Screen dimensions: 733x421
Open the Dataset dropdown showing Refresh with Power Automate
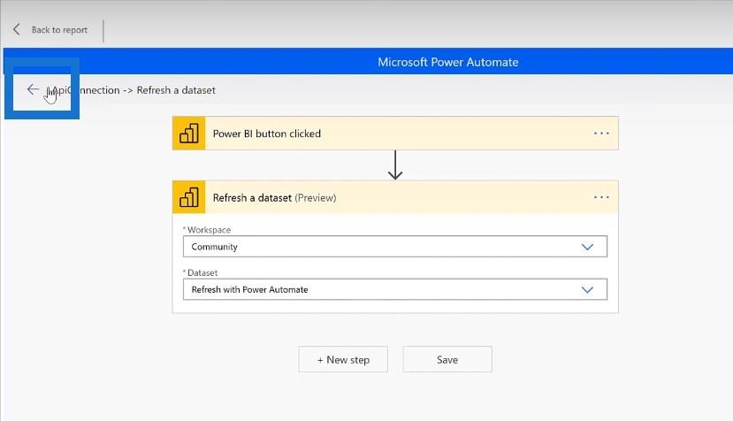tap(395, 289)
